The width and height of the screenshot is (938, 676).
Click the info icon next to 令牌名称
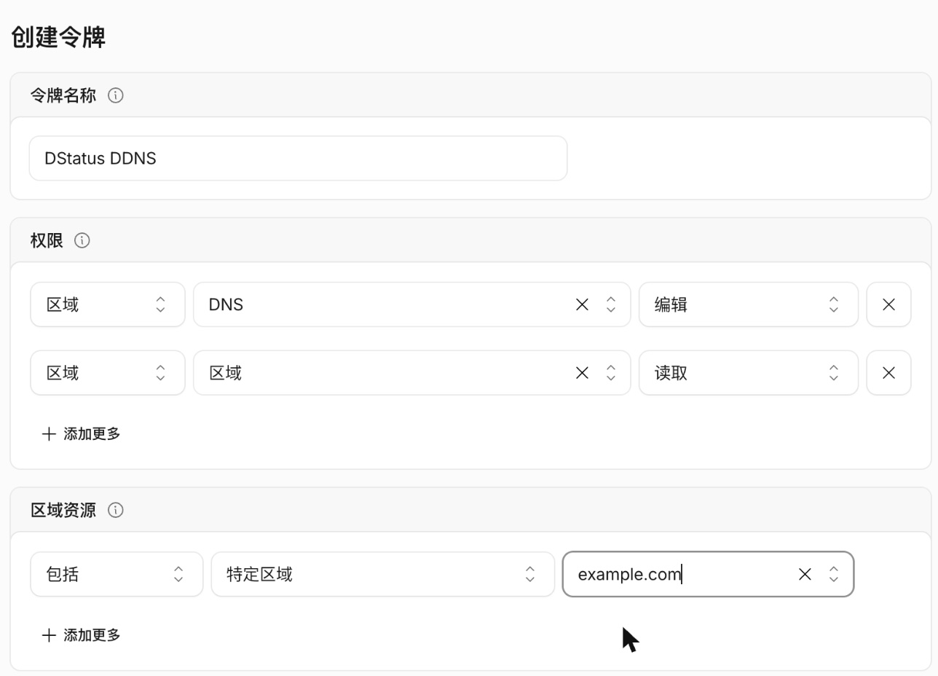pos(115,95)
